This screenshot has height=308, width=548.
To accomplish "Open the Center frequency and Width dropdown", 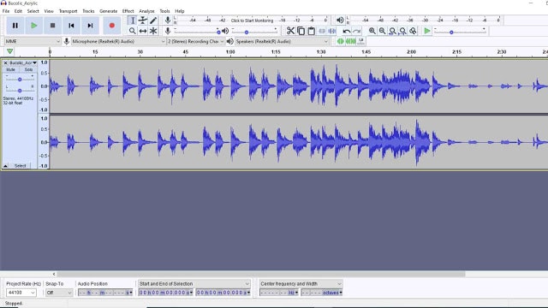I will click(x=301, y=284).
